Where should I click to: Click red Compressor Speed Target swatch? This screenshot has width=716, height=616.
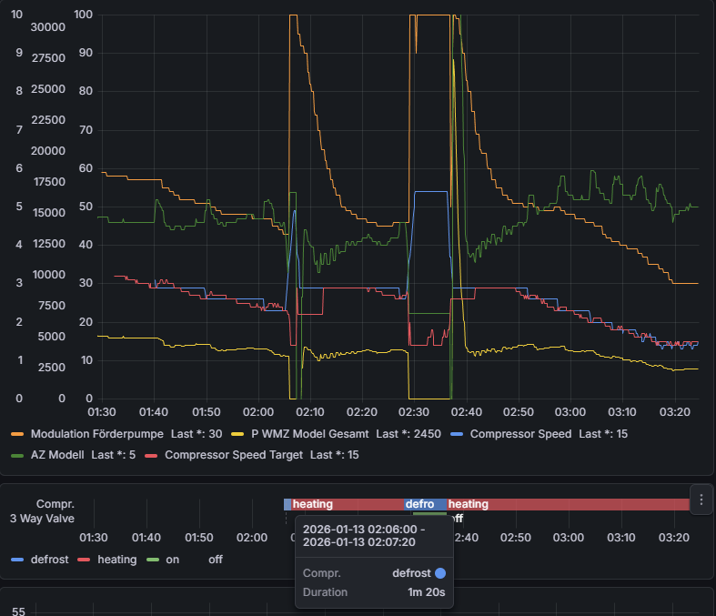pos(151,455)
